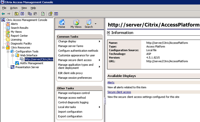Open the Action menu
The height and width of the screenshot is (122, 200).
tap(14, 8)
